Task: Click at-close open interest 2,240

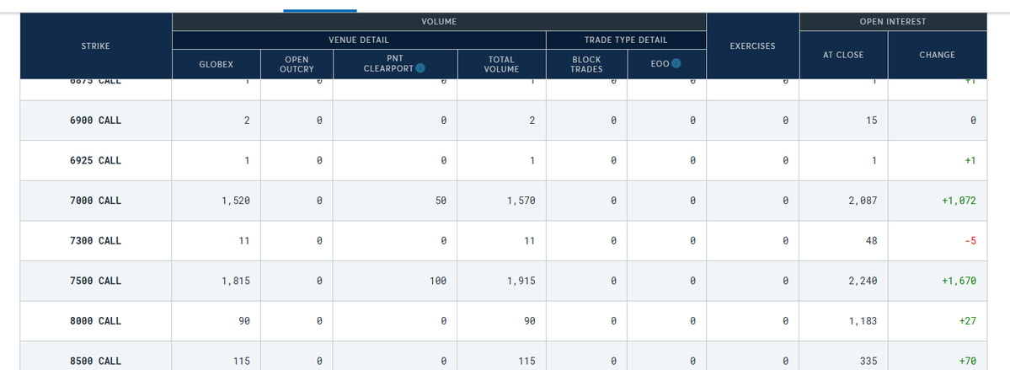Action: 863,281
